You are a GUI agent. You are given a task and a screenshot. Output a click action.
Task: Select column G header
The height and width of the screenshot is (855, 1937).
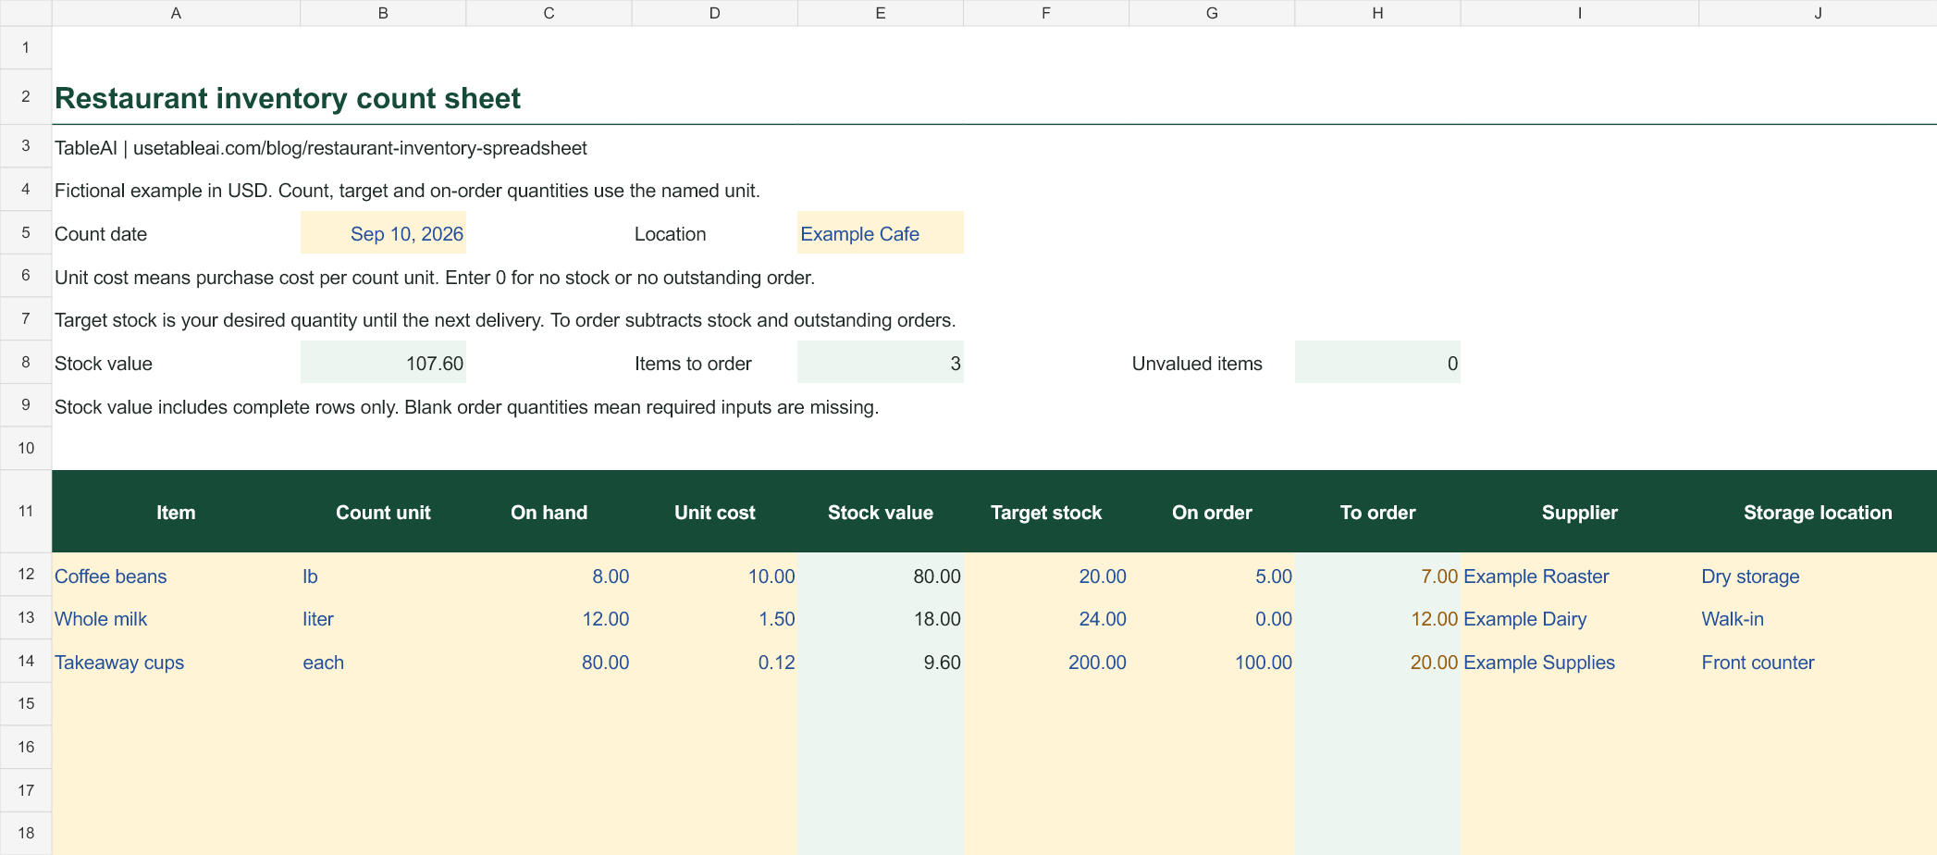pos(1212,13)
